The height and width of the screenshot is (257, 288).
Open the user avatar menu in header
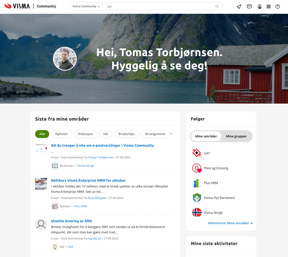pos(259,7)
